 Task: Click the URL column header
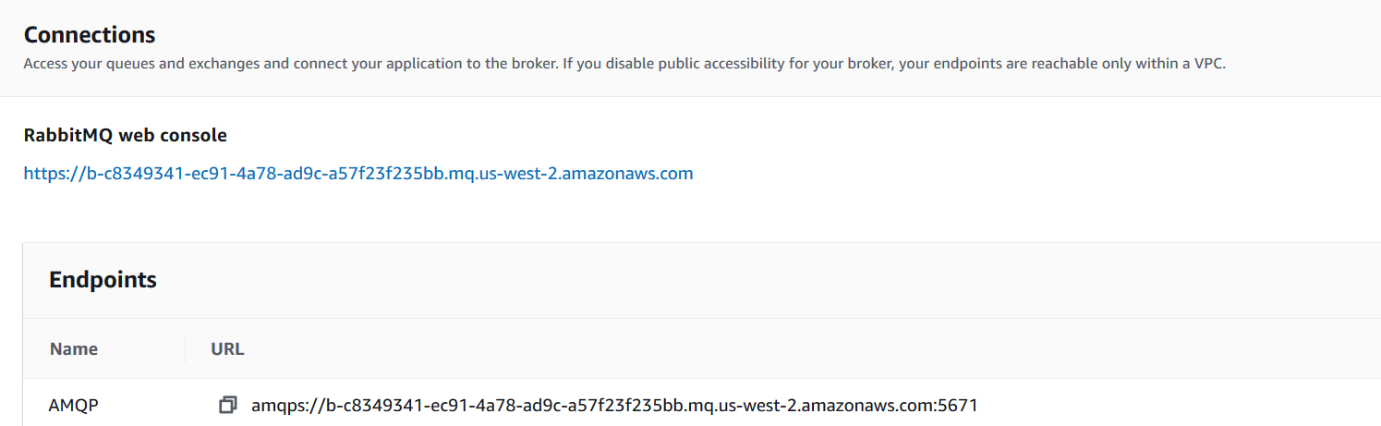point(227,349)
